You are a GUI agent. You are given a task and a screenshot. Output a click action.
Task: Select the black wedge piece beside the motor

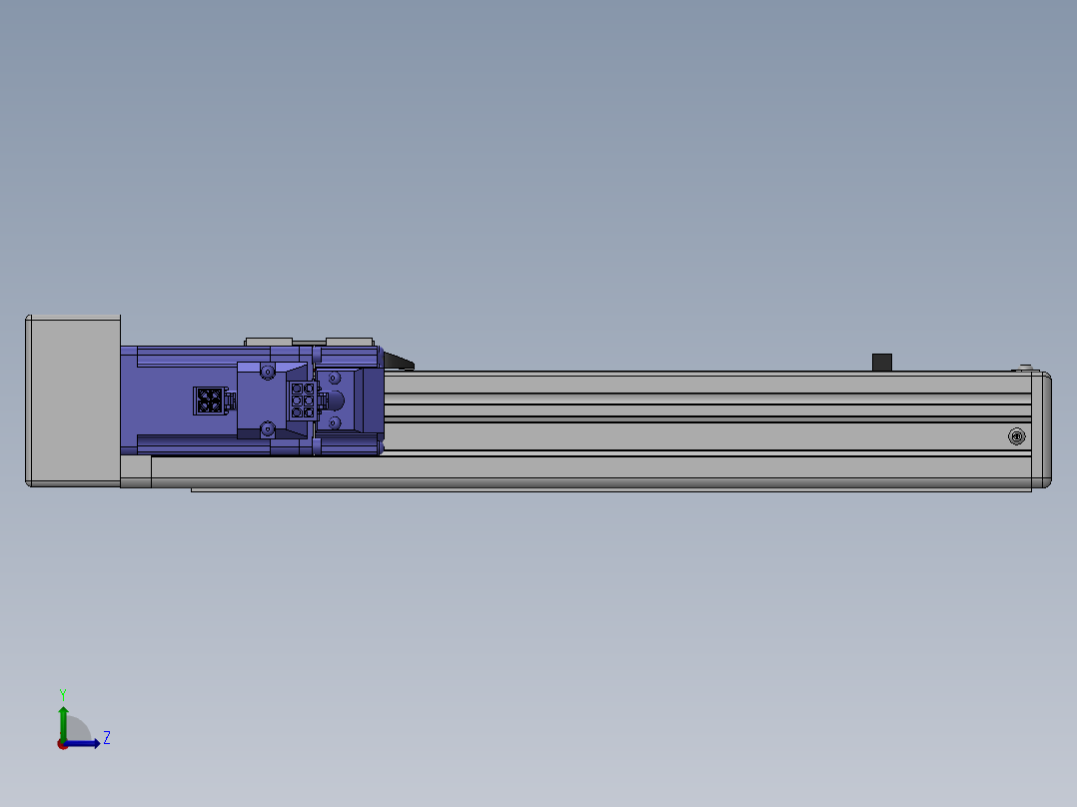399,362
